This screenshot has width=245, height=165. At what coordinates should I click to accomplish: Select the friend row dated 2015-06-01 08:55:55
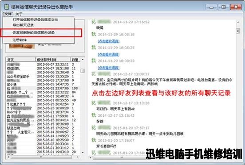pyautogui.click(x=43, y=100)
